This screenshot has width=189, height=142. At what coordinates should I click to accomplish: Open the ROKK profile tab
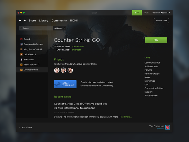pos(74,21)
